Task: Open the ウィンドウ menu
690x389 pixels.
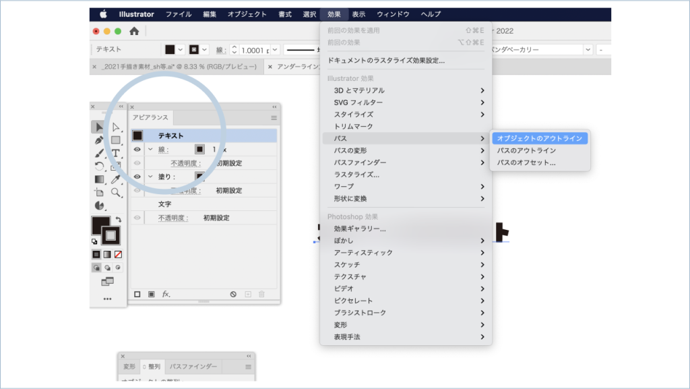Action: point(393,14)
